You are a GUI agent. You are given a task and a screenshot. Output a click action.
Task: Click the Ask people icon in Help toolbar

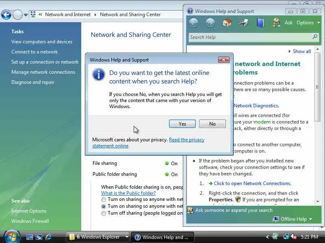[277, 23]
